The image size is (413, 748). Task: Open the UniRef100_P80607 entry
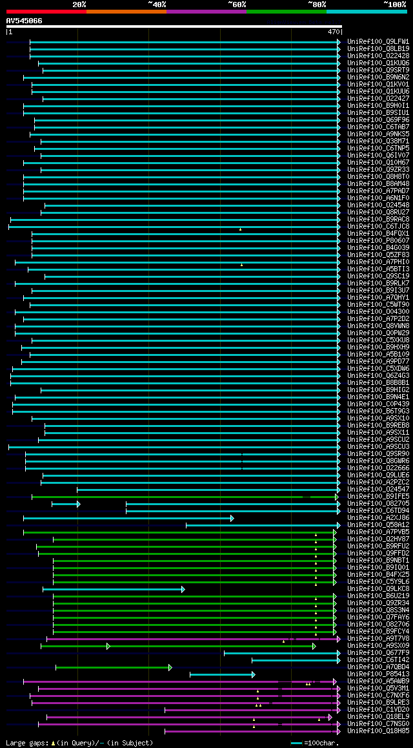pyautogui.click(x=378, y=240)
